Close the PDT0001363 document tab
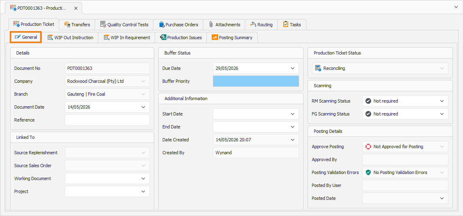The height and width of the screenshot is (216, 463). [76, 8]
